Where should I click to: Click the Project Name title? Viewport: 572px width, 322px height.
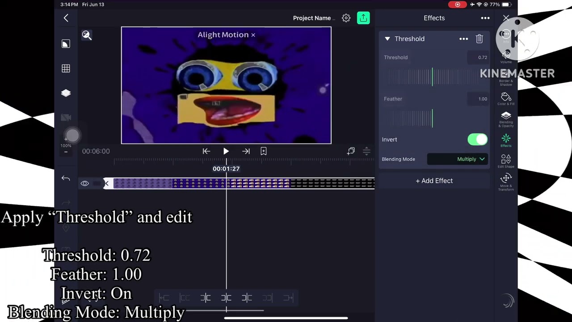pos(313,18)
